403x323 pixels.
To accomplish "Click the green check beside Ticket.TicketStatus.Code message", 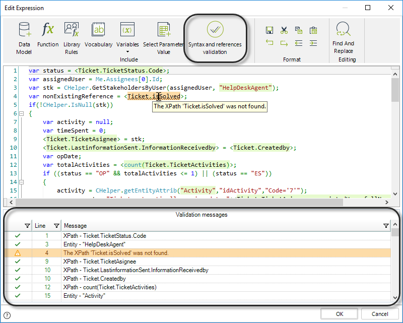I will pos(18,235).
